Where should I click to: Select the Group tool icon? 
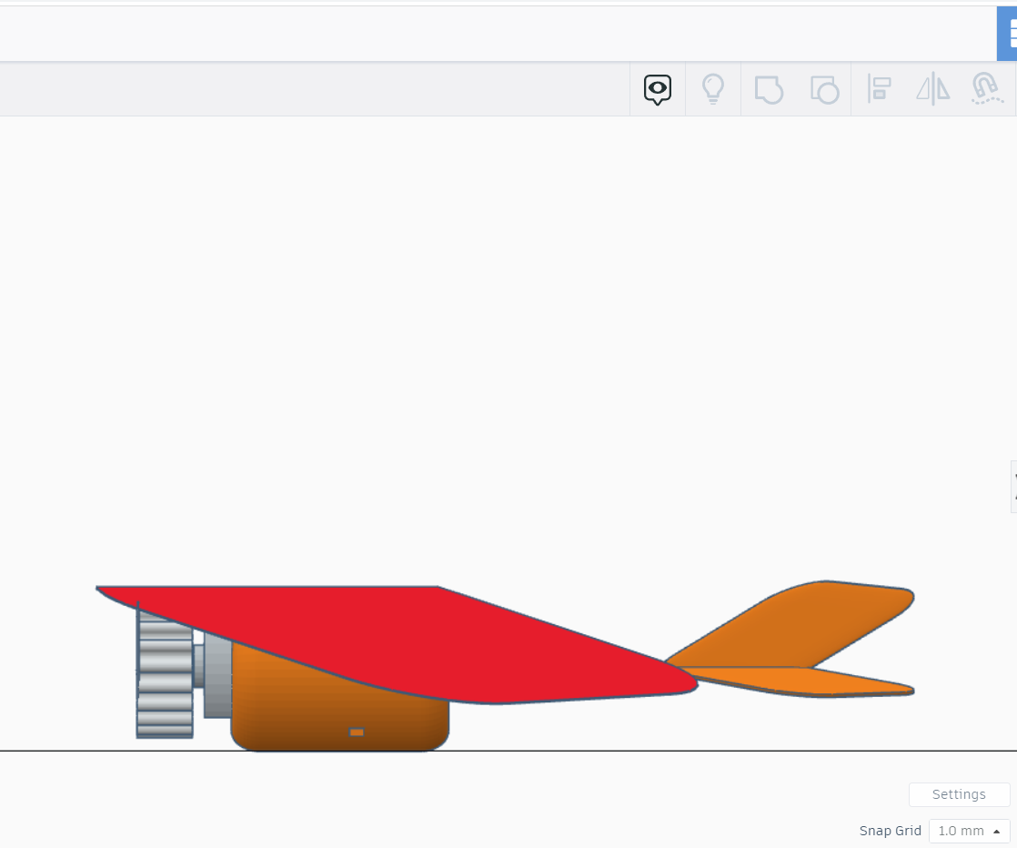pos(769,88)
